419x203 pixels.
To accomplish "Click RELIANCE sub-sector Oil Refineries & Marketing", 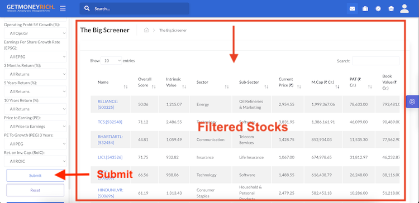I will tap(251, 104).
